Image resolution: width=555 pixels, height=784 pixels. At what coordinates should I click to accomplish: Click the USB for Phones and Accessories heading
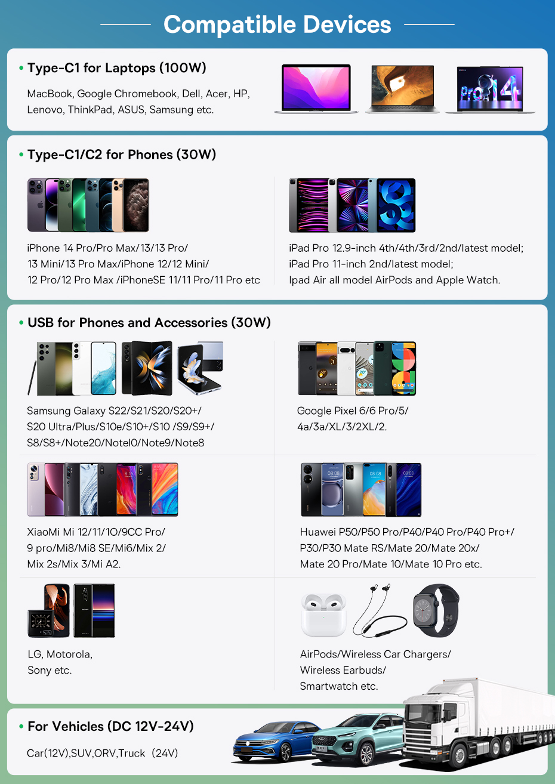[149, 323]
